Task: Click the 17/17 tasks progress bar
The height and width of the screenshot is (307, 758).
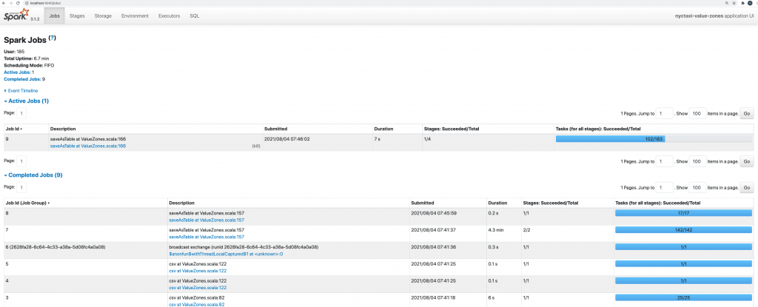Action: pos(683,213)
